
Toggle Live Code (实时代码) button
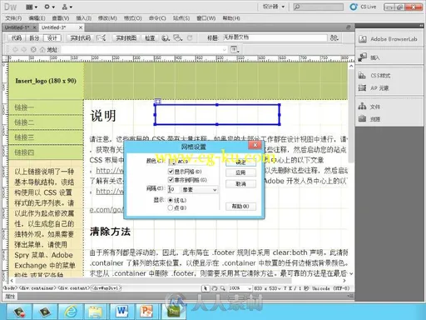(81, 37)
